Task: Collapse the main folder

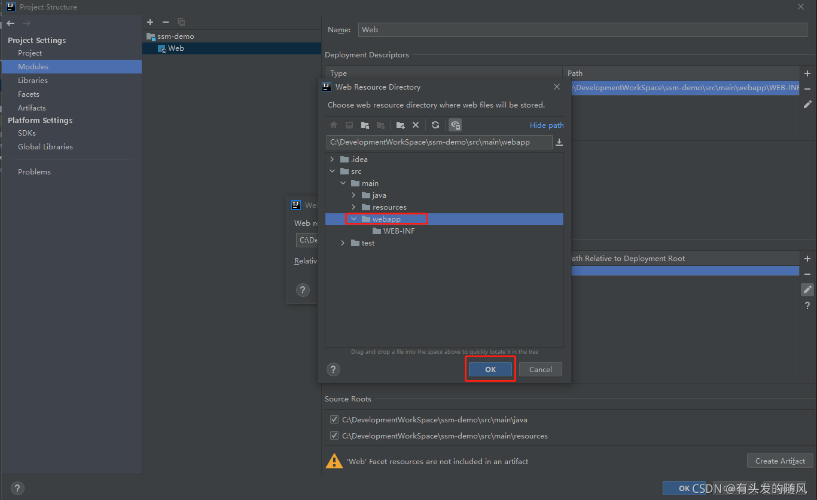Action: [343, 183]
